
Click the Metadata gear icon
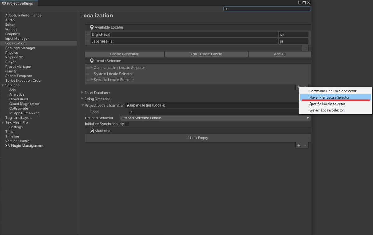[x=91, y=131]
